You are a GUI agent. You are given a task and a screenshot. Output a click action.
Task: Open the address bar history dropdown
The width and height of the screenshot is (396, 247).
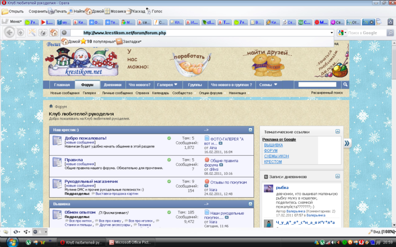(332, 33)
